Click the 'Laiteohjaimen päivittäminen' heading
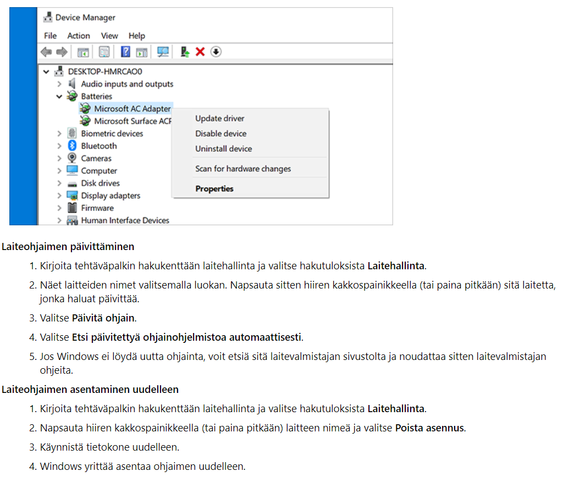The image size is (574, 477). (x=68, y=247)
